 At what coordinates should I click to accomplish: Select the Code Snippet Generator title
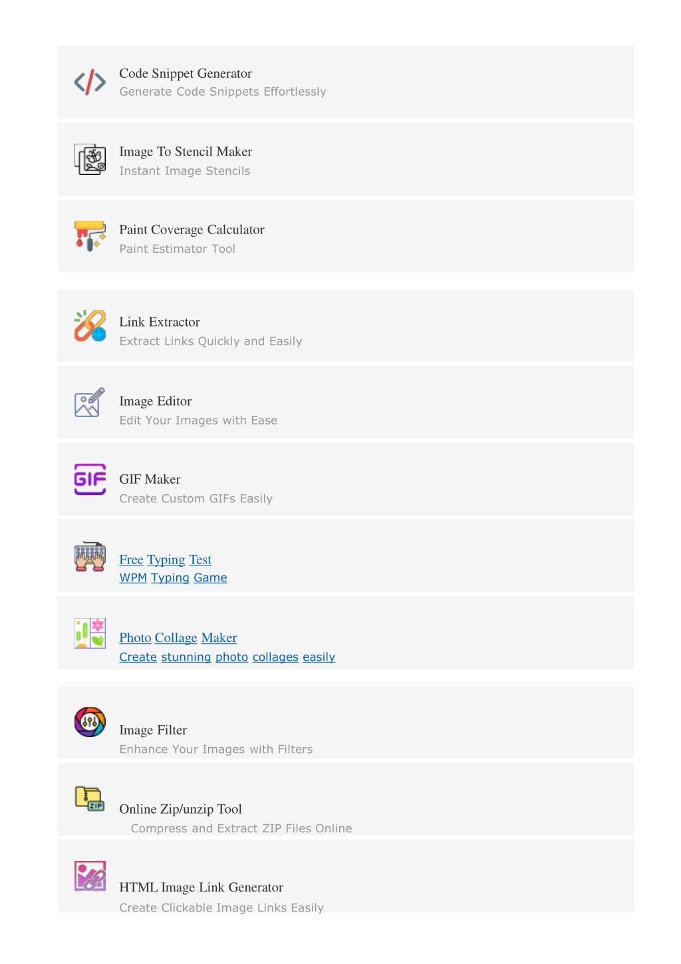click(186, 73)
